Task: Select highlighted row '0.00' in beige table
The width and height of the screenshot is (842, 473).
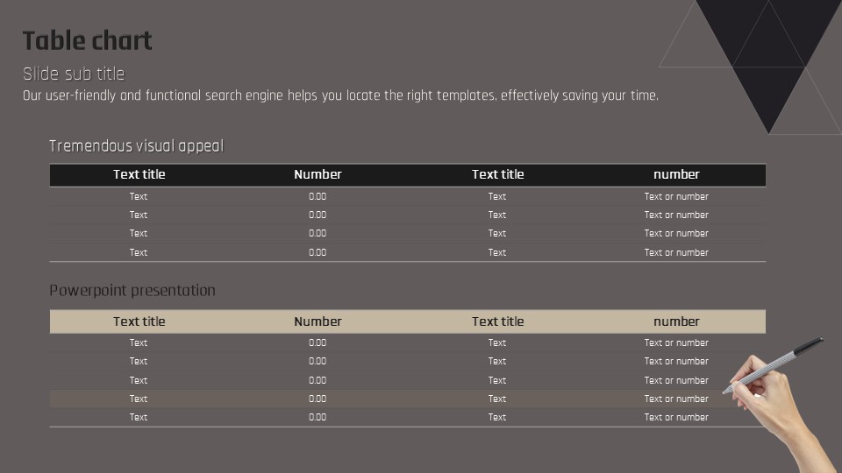Action: [318, 399]
